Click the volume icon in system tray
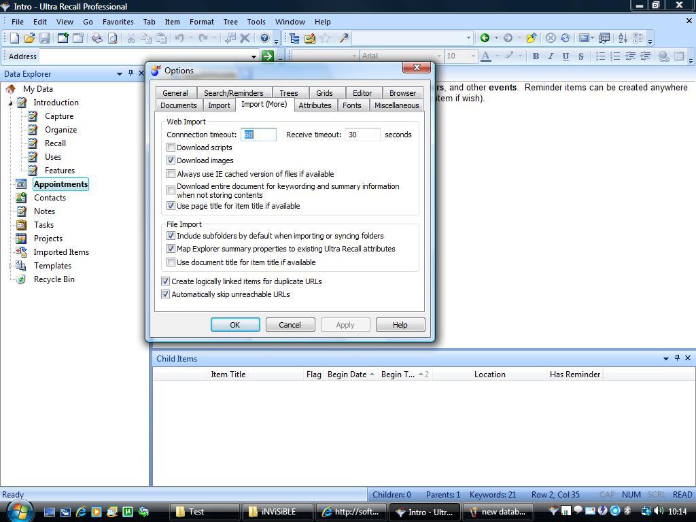Viewport: 696px width, 522px height. (658, 511)
